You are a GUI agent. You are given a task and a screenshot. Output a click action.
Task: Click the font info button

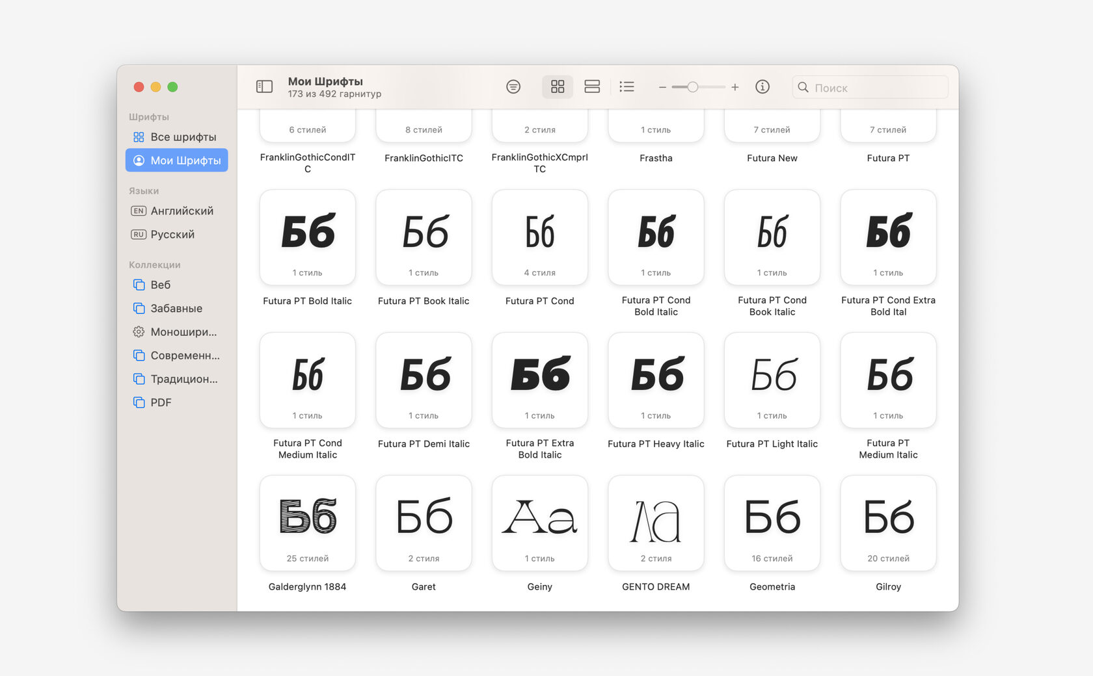[762, 86]
